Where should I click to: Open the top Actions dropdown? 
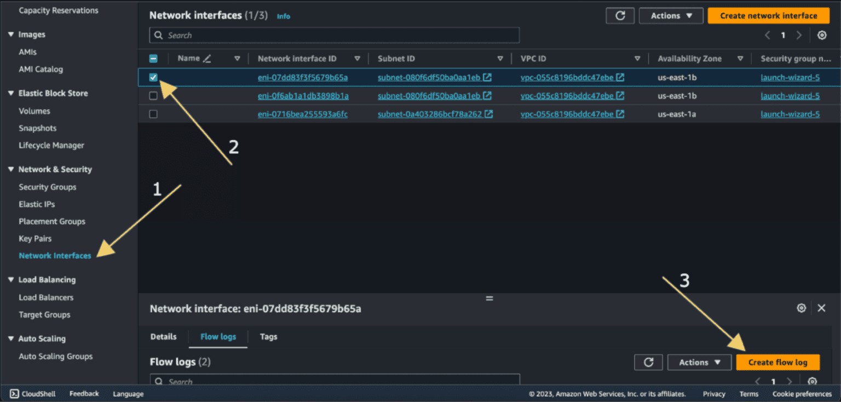click(671, 16)
